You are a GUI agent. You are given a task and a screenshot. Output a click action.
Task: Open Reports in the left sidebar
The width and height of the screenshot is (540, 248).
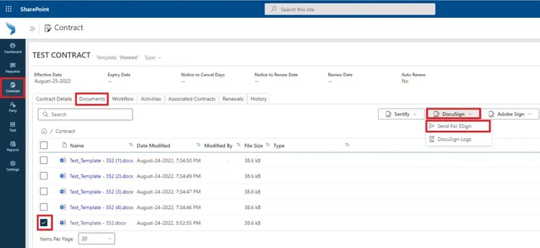(x=13, y=146)
